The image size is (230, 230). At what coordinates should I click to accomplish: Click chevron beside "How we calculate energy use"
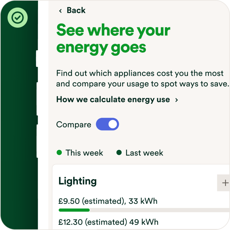click(x=177, y=100)
